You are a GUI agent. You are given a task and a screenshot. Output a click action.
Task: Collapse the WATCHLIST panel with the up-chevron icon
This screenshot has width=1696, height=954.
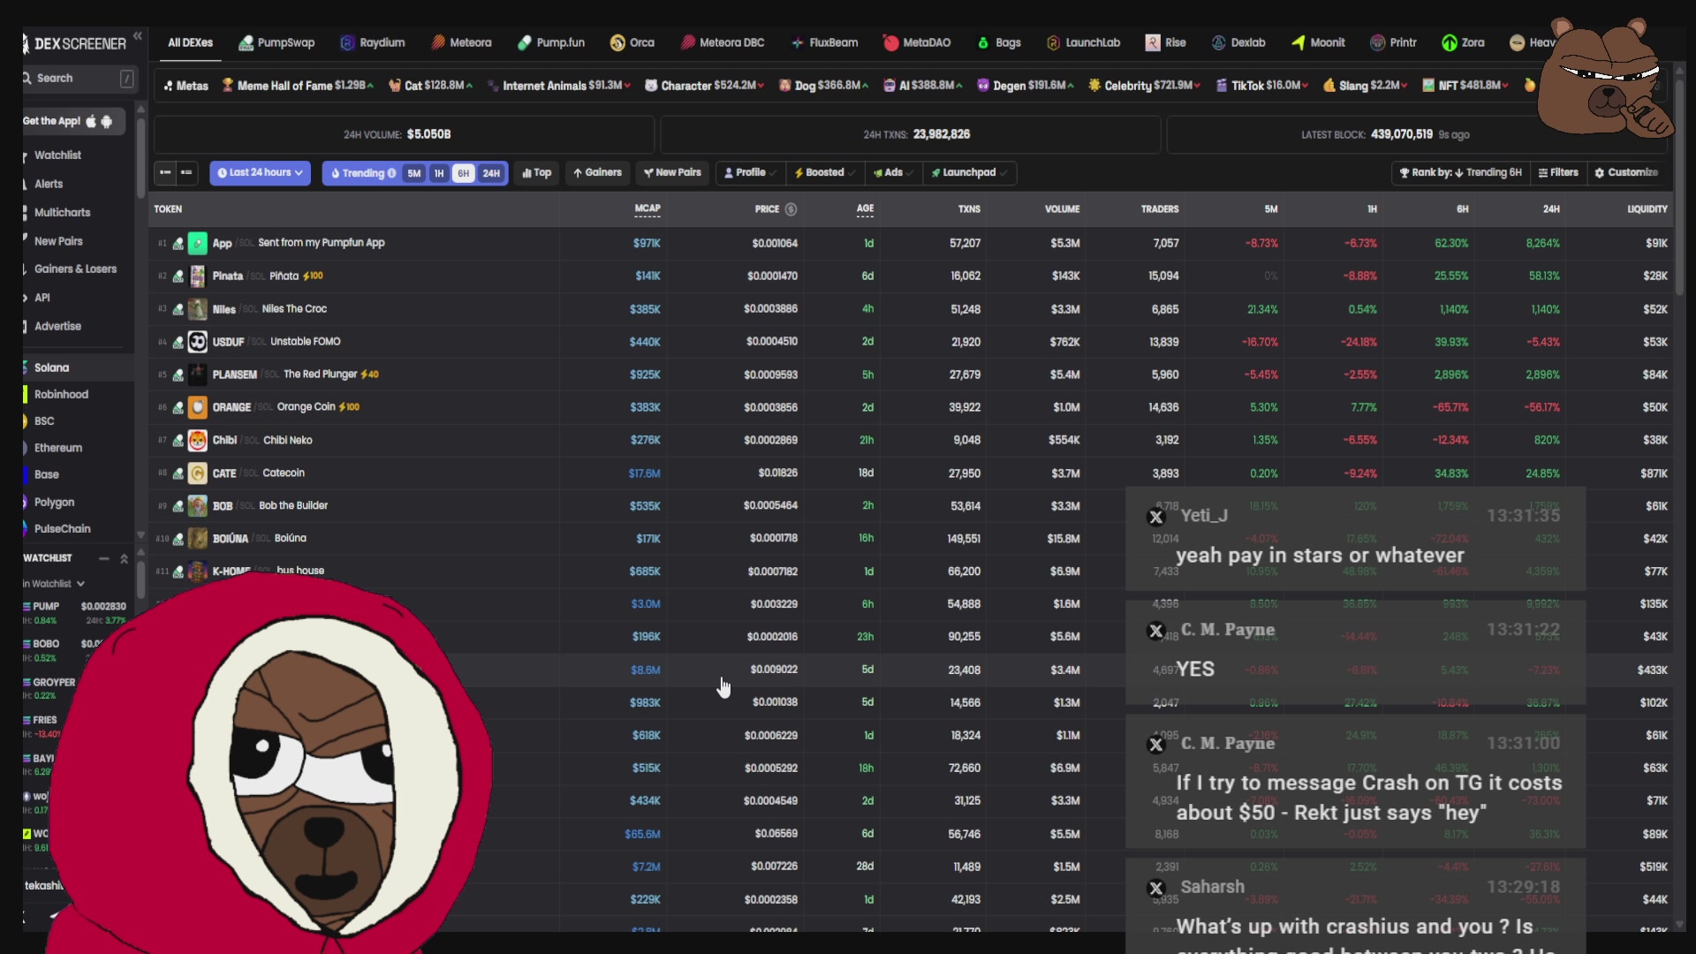(x=125, y=558)
